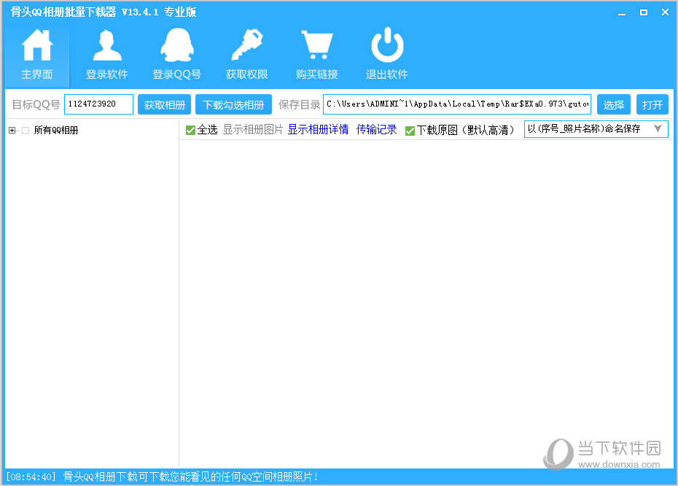Screen dimensions: 678x486
Task: Open the 以(序号_照片名称)命名保存 dropdown
Action: coord(596,129)
